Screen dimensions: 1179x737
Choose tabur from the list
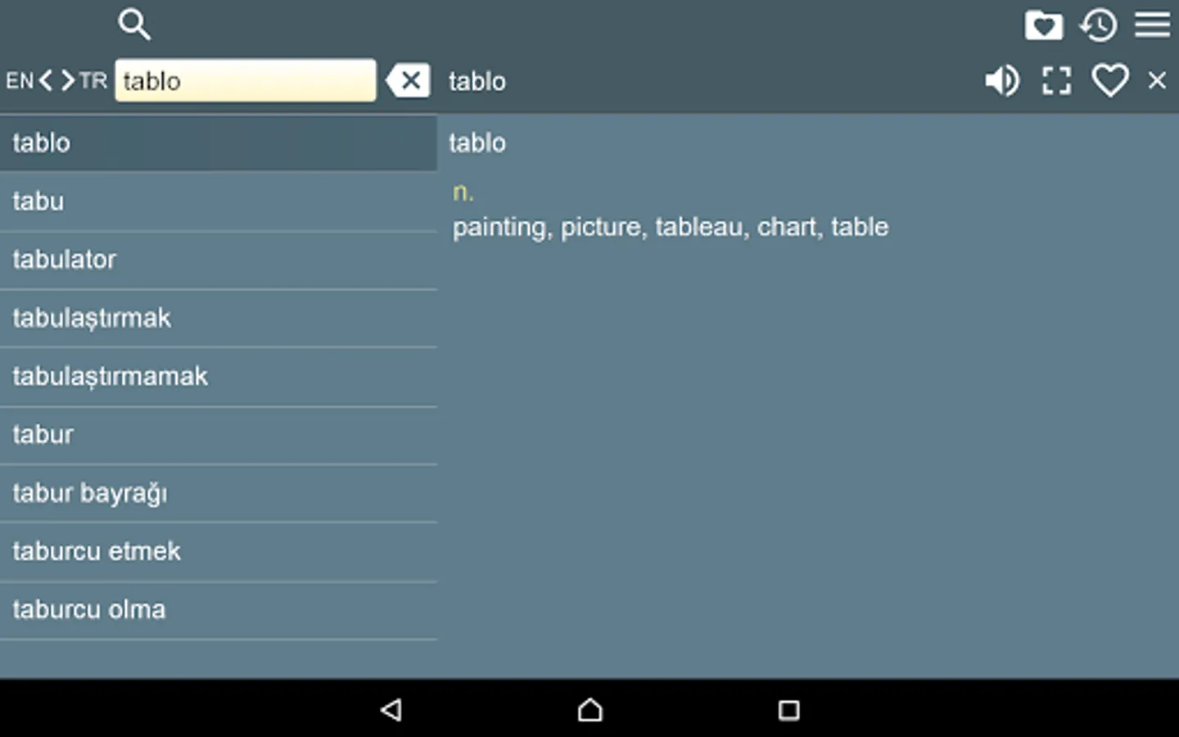click(218, 435)
